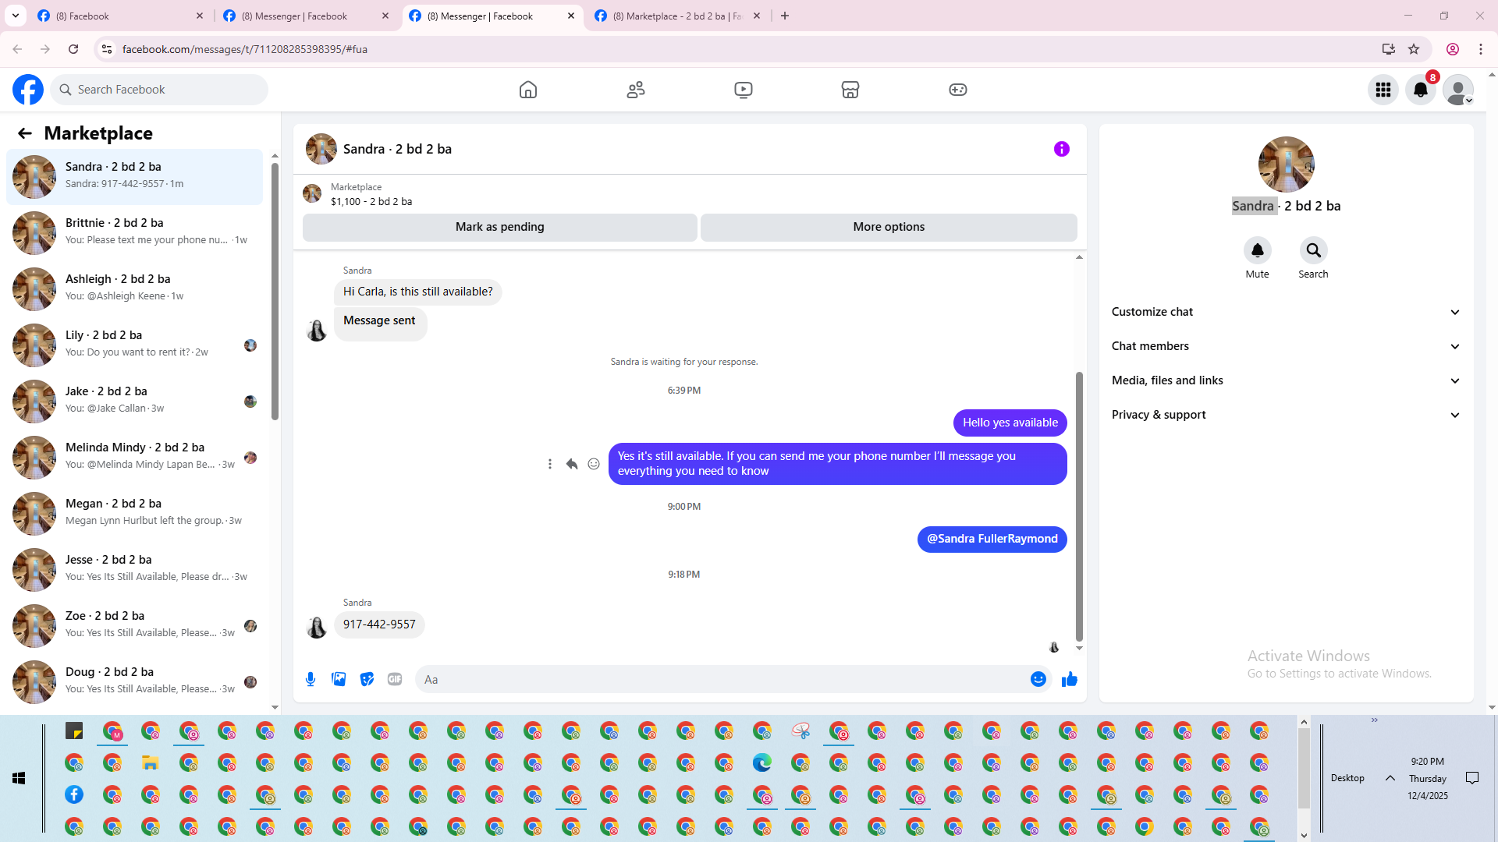Viewport: 1498px width, 842px height.
Task: Send a thumbs-up like
Action: coord(1069,679)
